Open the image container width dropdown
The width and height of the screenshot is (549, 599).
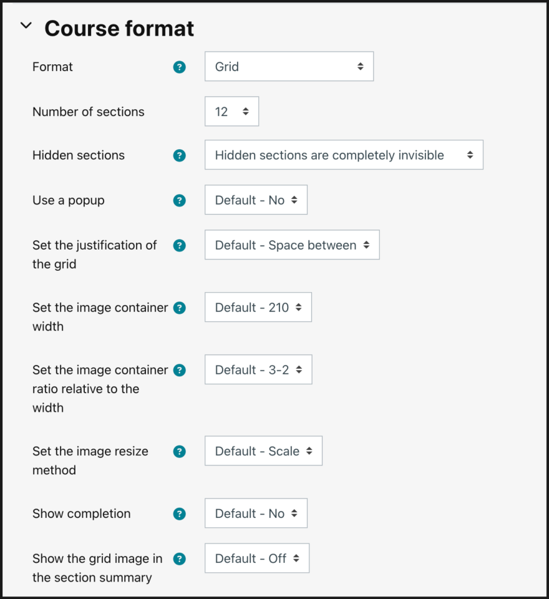(258, 308)
